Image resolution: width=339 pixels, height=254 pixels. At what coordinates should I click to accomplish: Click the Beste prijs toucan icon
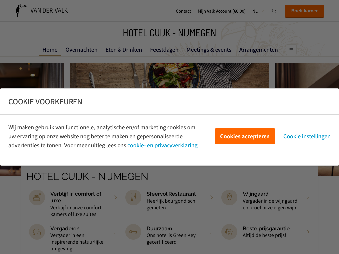(229, 232)
